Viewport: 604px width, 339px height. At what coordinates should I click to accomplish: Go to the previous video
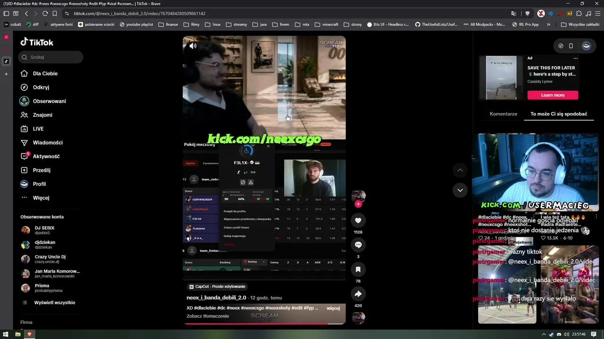click(x=460, y=170)
